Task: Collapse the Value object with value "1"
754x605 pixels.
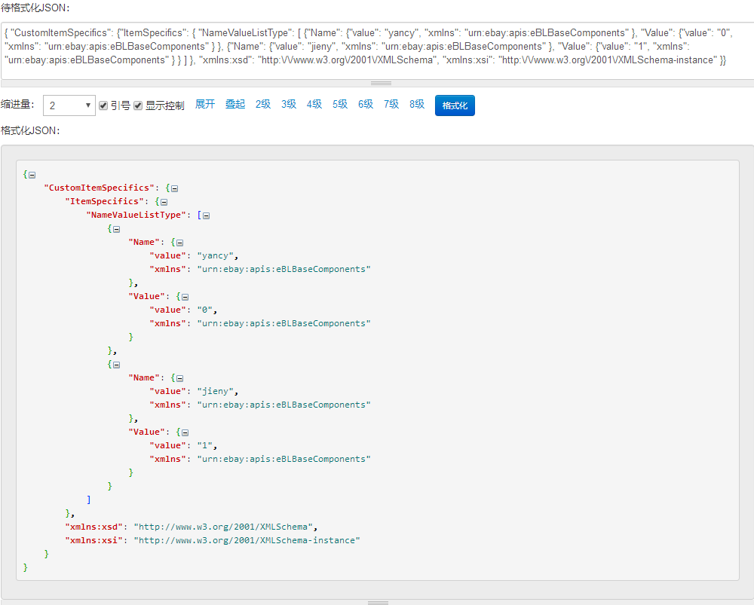Action: (x=185, y=432)
